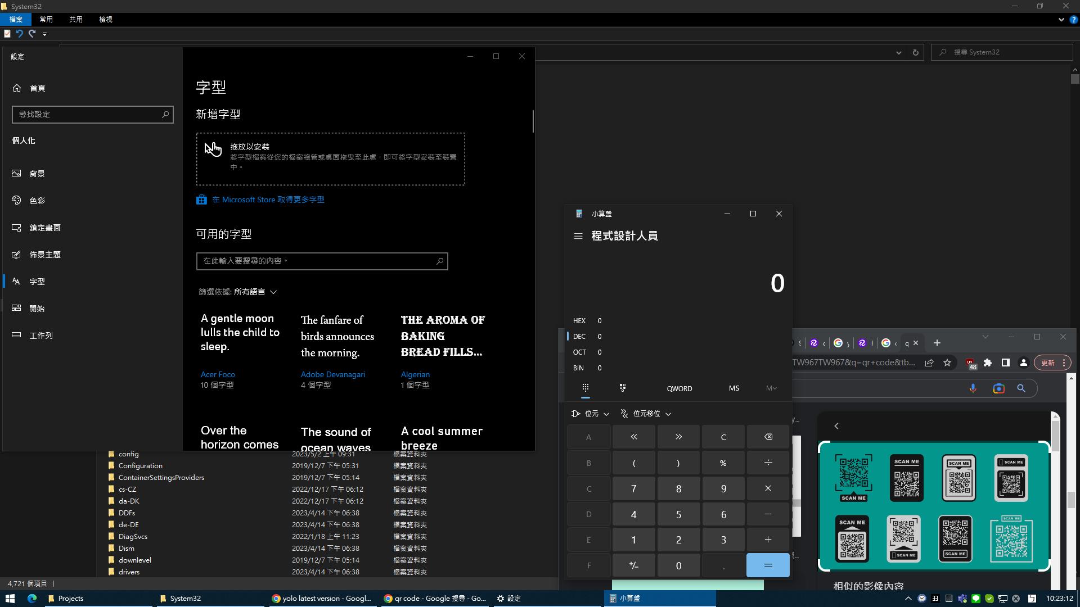1080x607 pixels.
Task: Click back arrow in Google image panel
Action: (x=836, y=426)
